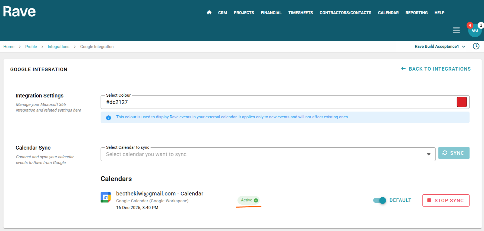Toggle the Default calendar switch off
The width and height of the screenshot is (484, 231).
click(x=379, y=200)
